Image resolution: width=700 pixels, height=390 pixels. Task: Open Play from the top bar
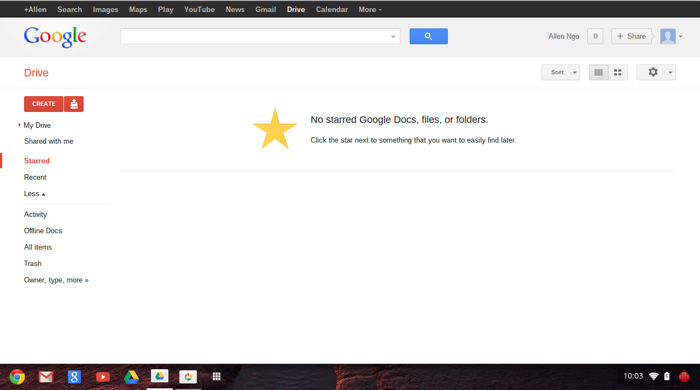[x=166, y=10]
